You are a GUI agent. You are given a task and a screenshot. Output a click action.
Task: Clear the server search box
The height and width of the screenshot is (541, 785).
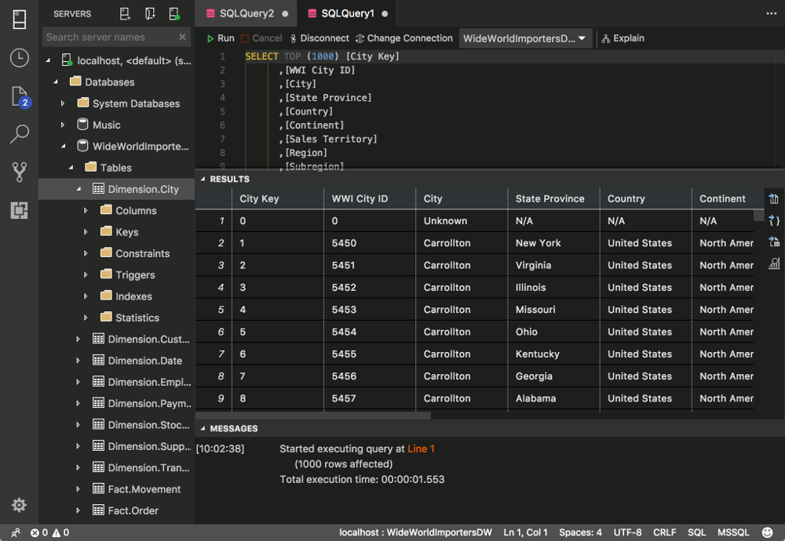click(182, 37)
